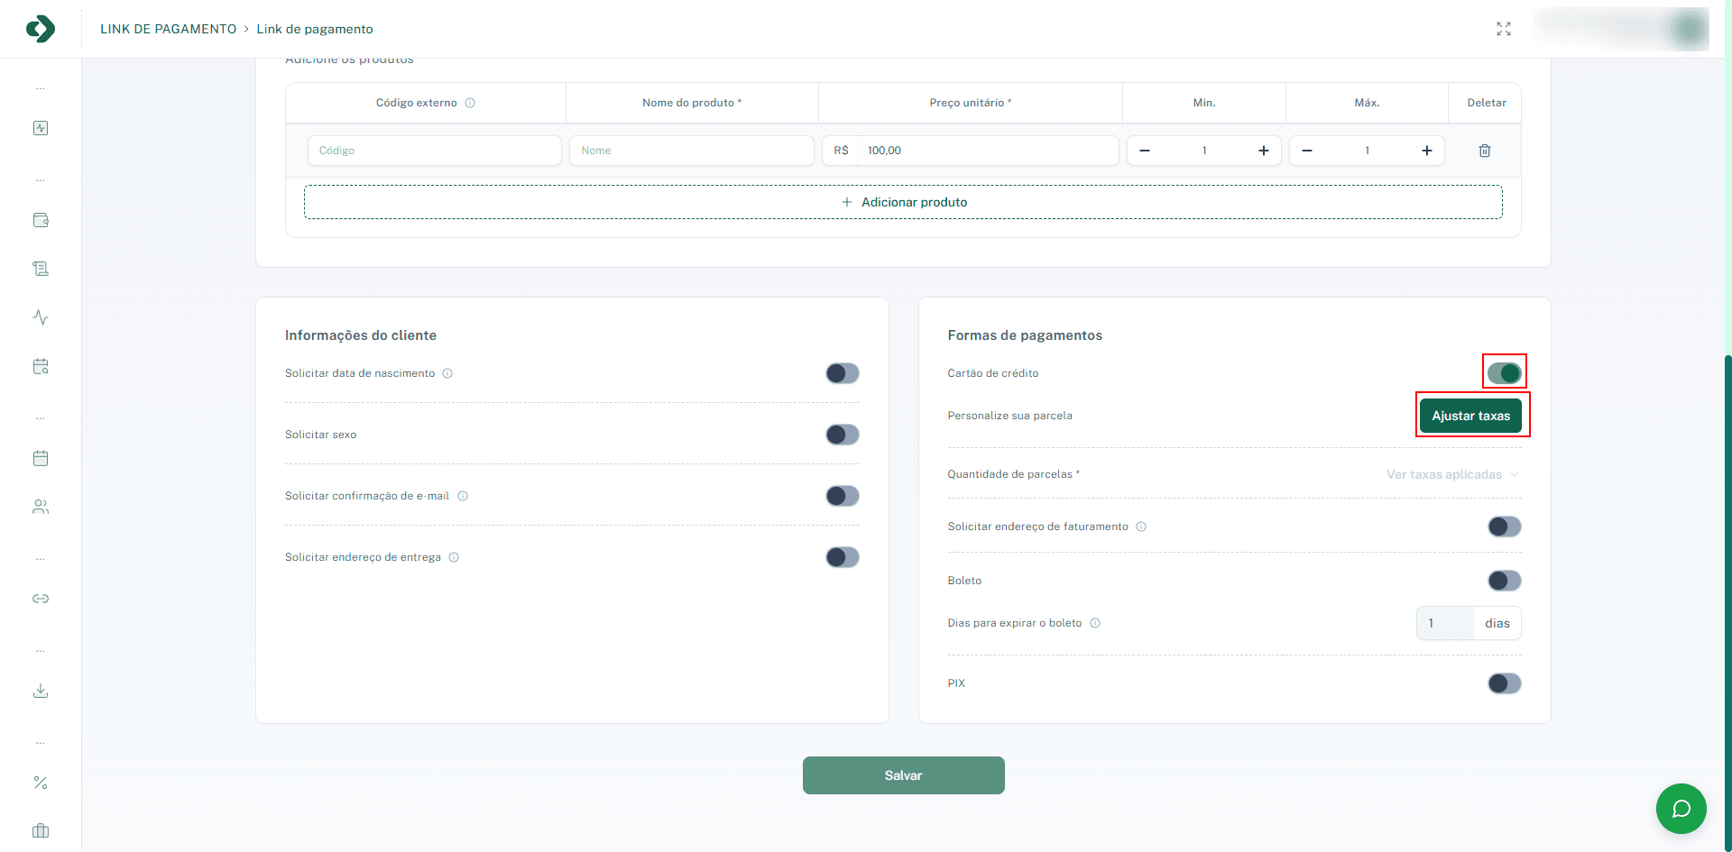The image size is (1732, 852).
Task: Click the Nome product name field
Action: (x=691, y=151)
